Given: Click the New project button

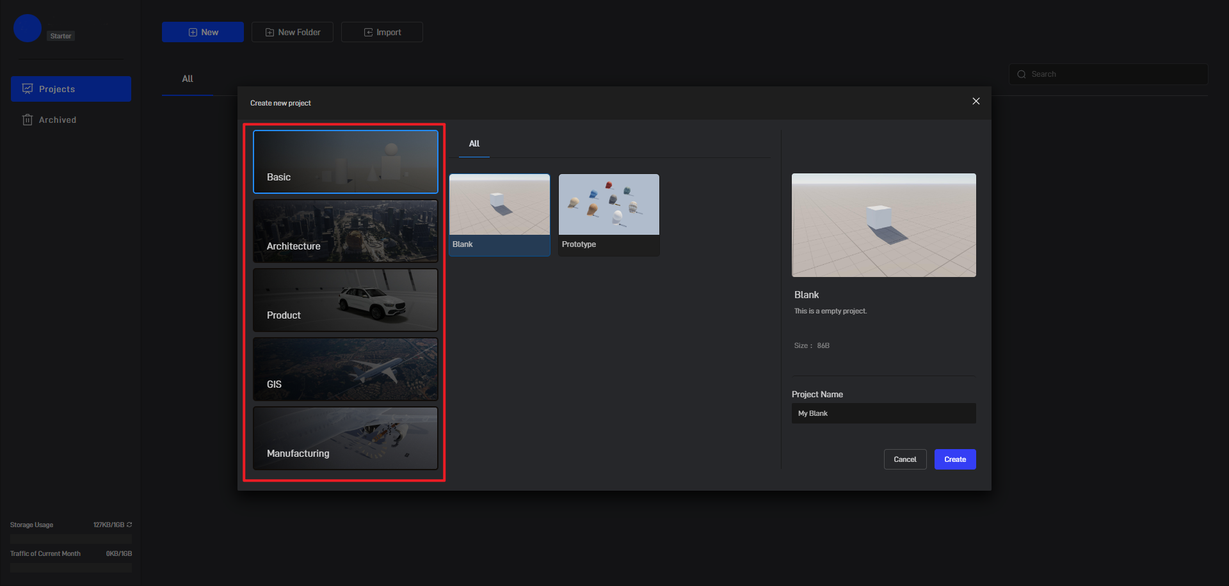Looking at the screenshot, I should [203, 32].
